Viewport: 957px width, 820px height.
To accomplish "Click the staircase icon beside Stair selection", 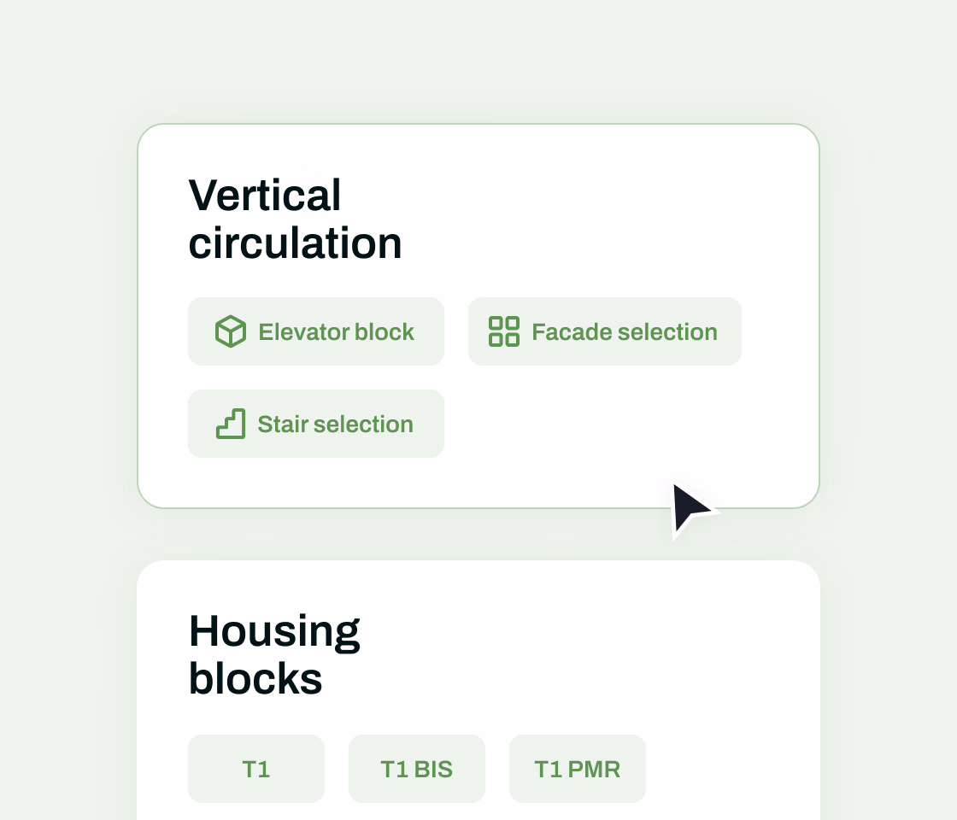I will click(x=231, y=424).
